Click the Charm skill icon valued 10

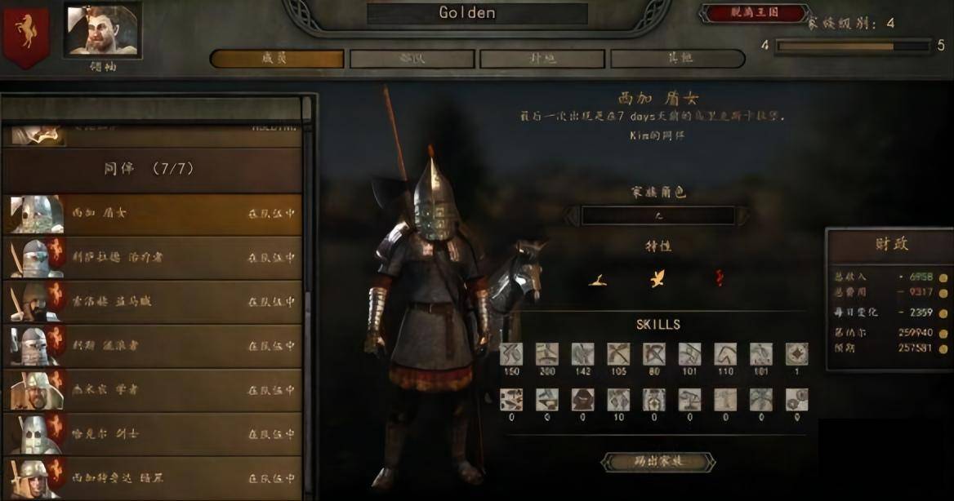pyautogui.click(x=618, y=400)
